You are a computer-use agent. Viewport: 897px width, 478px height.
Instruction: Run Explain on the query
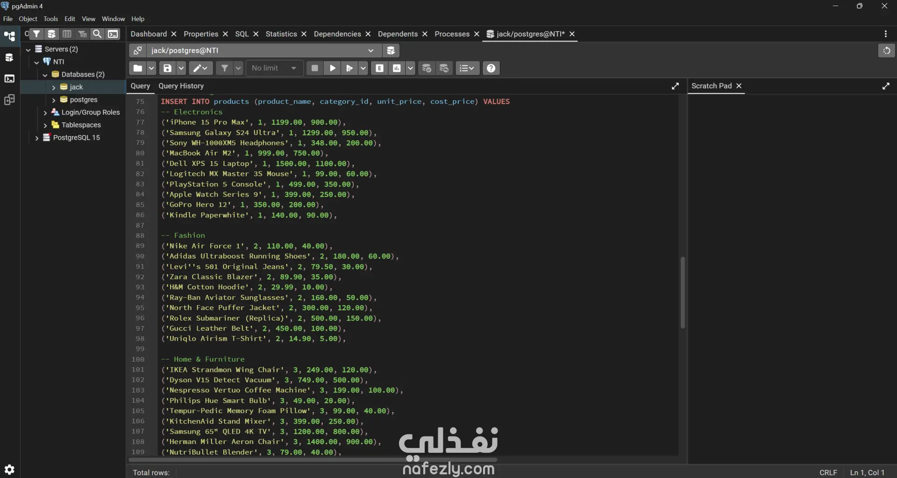coord(380,68)
